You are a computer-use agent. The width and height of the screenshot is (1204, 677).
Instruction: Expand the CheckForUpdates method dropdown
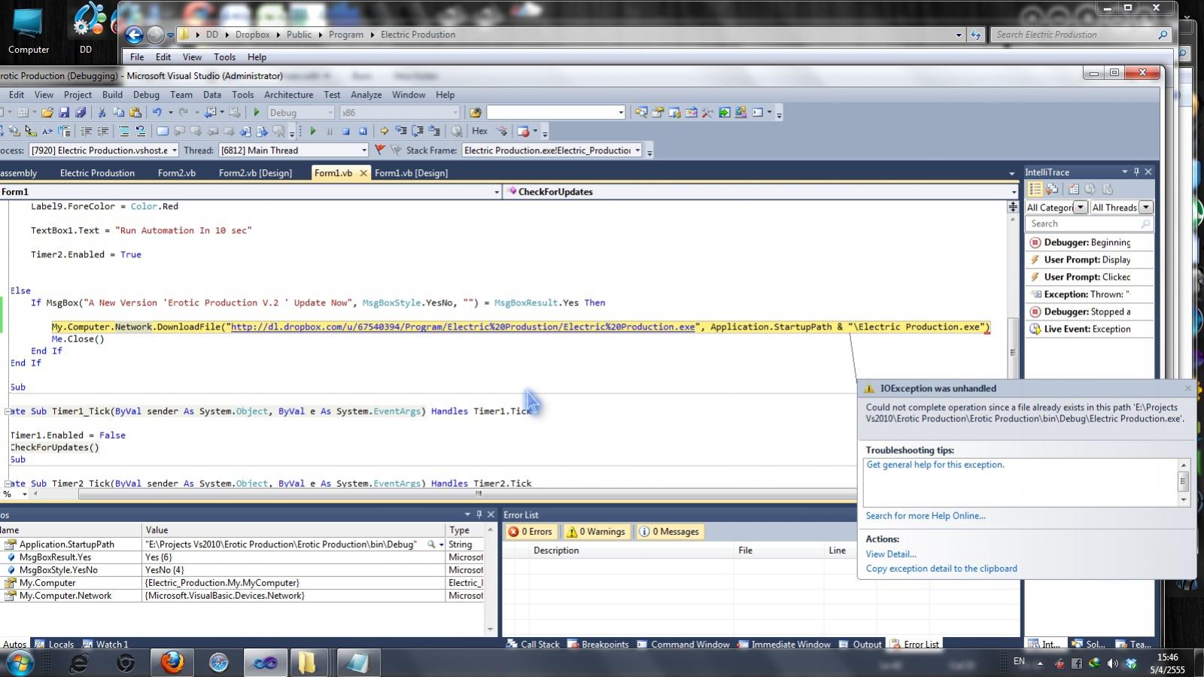pyautogui.click(x=1014, y=192)
